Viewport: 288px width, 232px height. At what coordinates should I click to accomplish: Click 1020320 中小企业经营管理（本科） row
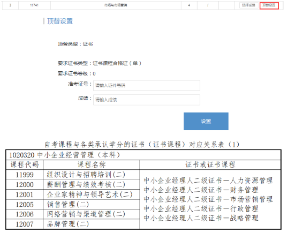tap(143, 155)
